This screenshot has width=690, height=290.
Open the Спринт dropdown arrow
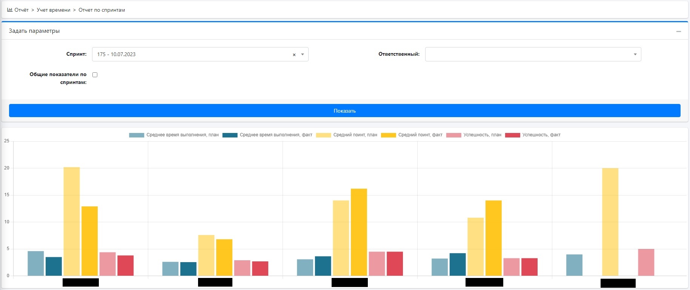tap(303, 55)
